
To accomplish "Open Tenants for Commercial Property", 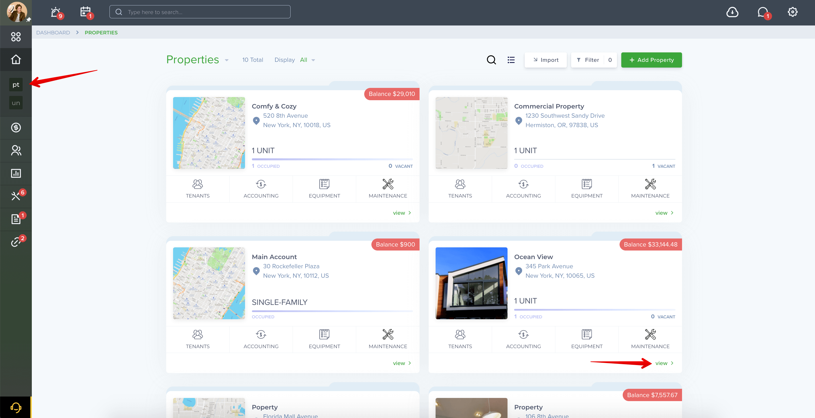I will click(x=460, y=189).
